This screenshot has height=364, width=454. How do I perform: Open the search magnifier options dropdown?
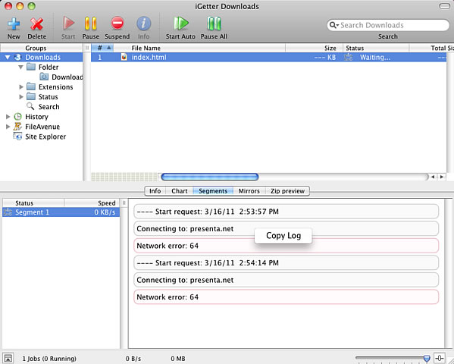coord(334,25)
